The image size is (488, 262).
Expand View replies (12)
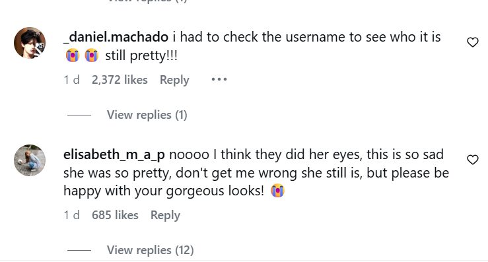click(x=151, y=250)
